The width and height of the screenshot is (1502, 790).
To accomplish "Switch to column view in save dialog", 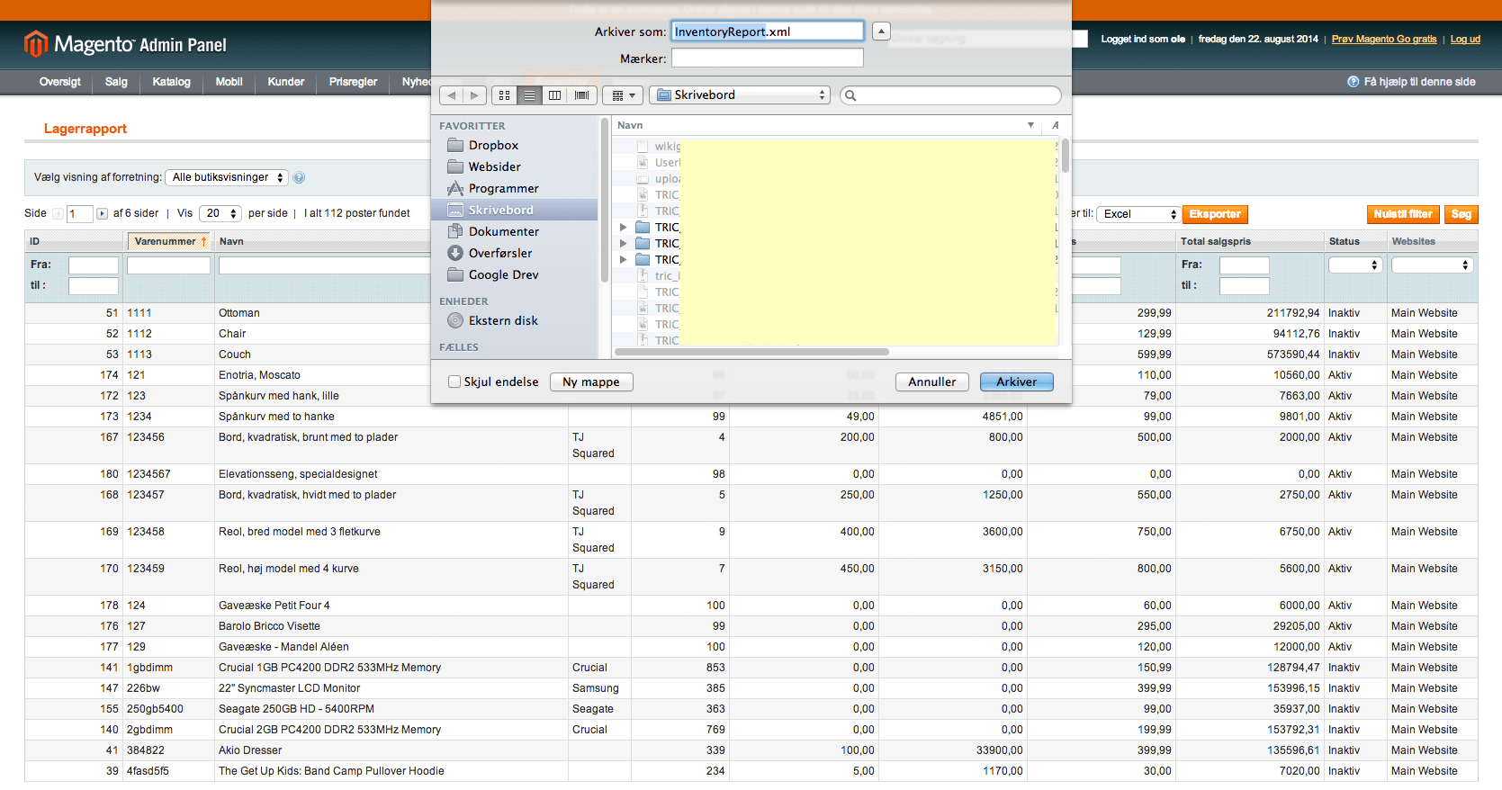I will click(x=555, y=95).
